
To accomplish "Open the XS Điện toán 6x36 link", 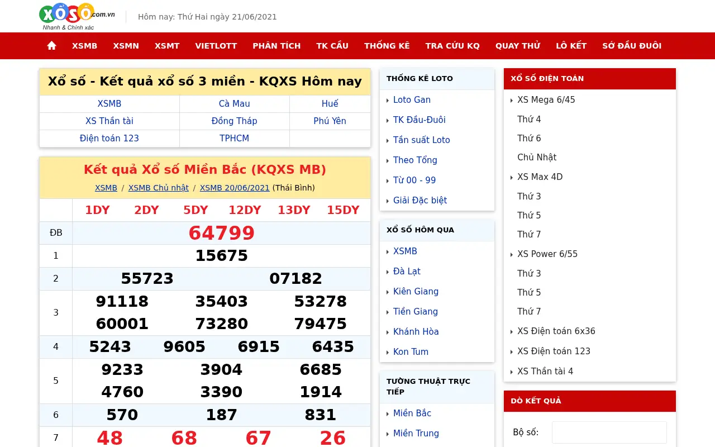I will pos(556,331).
